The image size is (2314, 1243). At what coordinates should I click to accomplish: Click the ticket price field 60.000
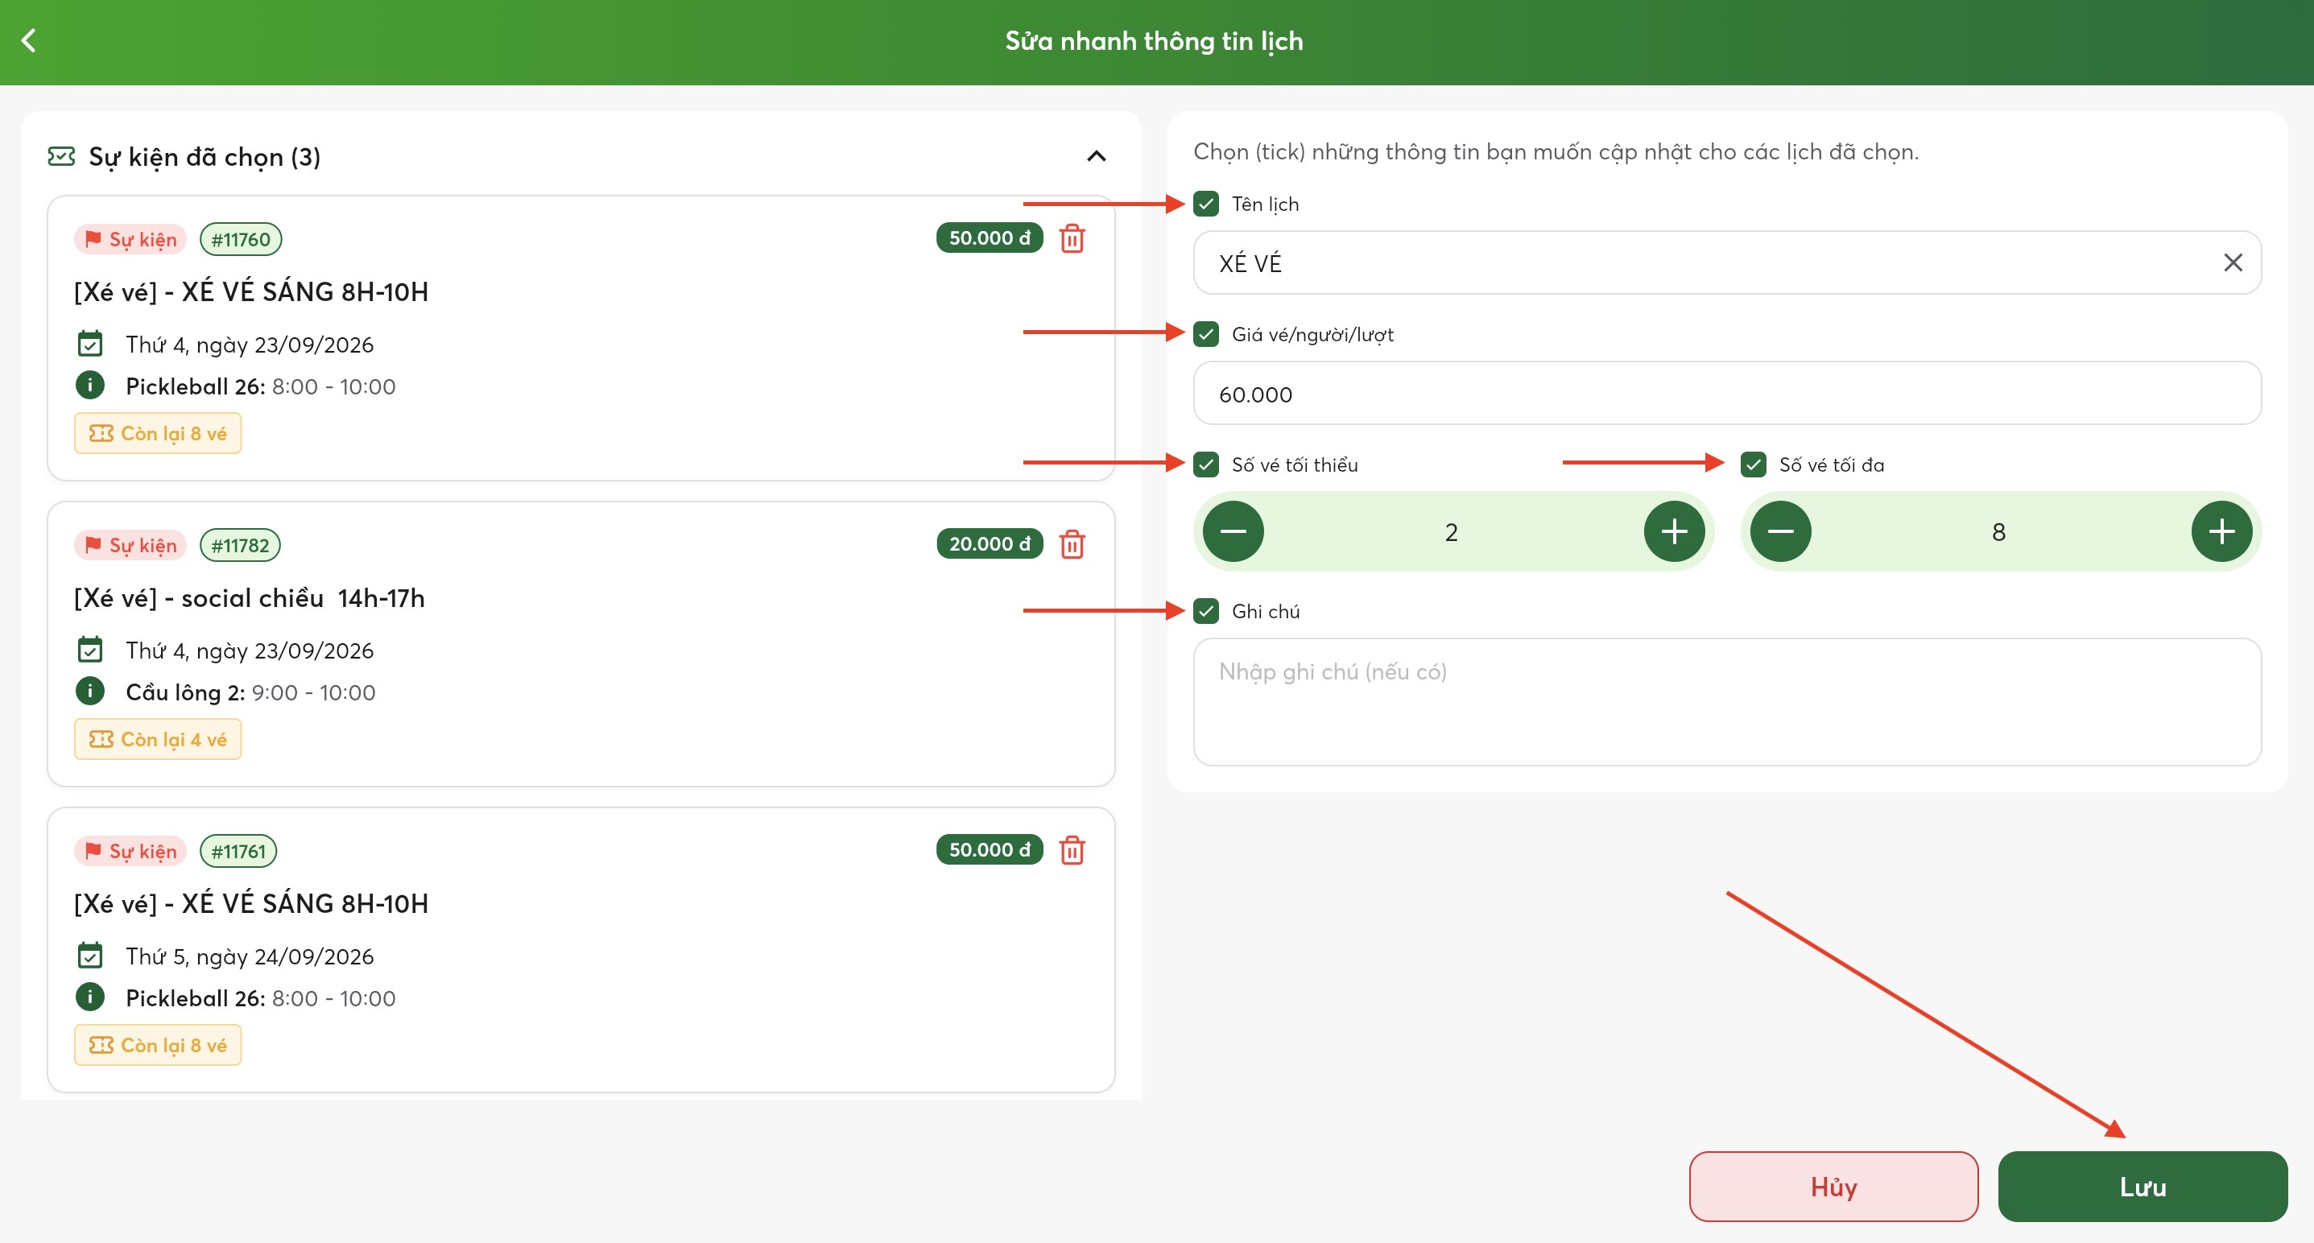click(x=1726, y=394)
